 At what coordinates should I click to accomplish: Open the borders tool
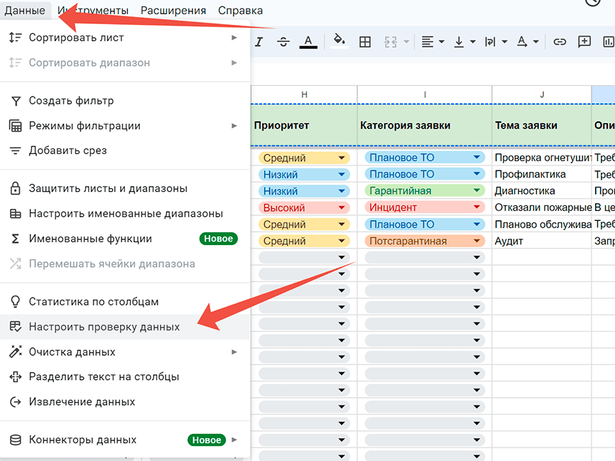(365, 42)
